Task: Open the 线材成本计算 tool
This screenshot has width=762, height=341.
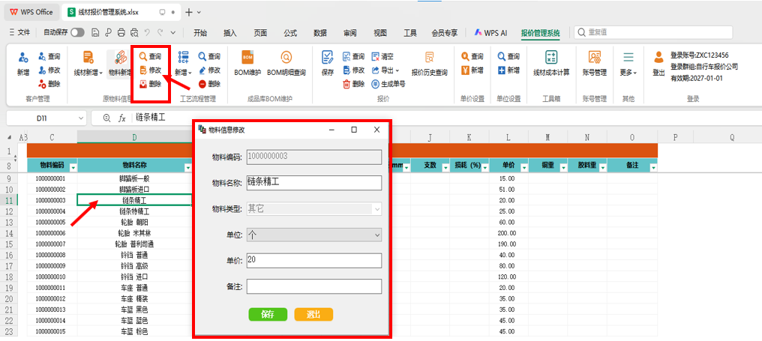Action: [551, 64]
